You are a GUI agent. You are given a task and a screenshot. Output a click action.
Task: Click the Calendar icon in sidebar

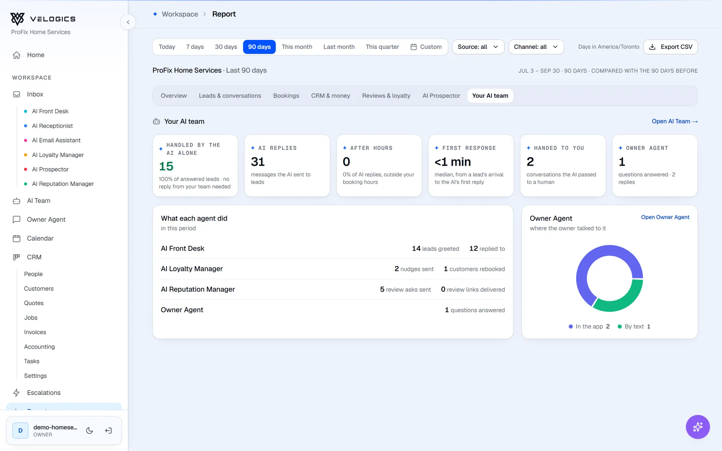click(x=17, y=238)
